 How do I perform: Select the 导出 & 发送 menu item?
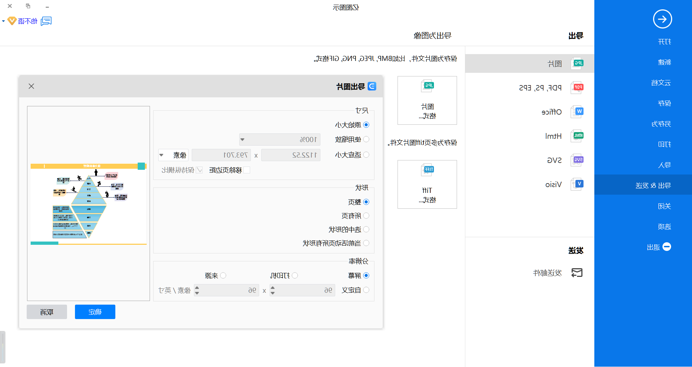(x=643, y=185)
